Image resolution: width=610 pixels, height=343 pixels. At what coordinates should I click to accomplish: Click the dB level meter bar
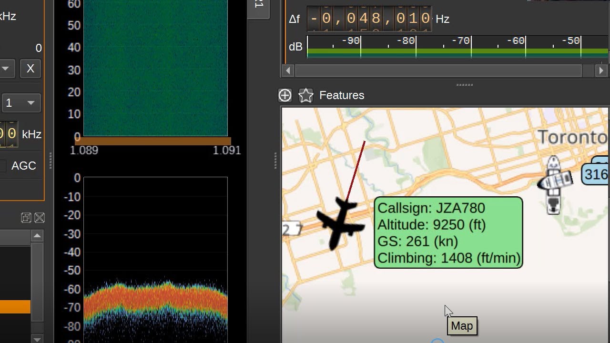(457, 47)
